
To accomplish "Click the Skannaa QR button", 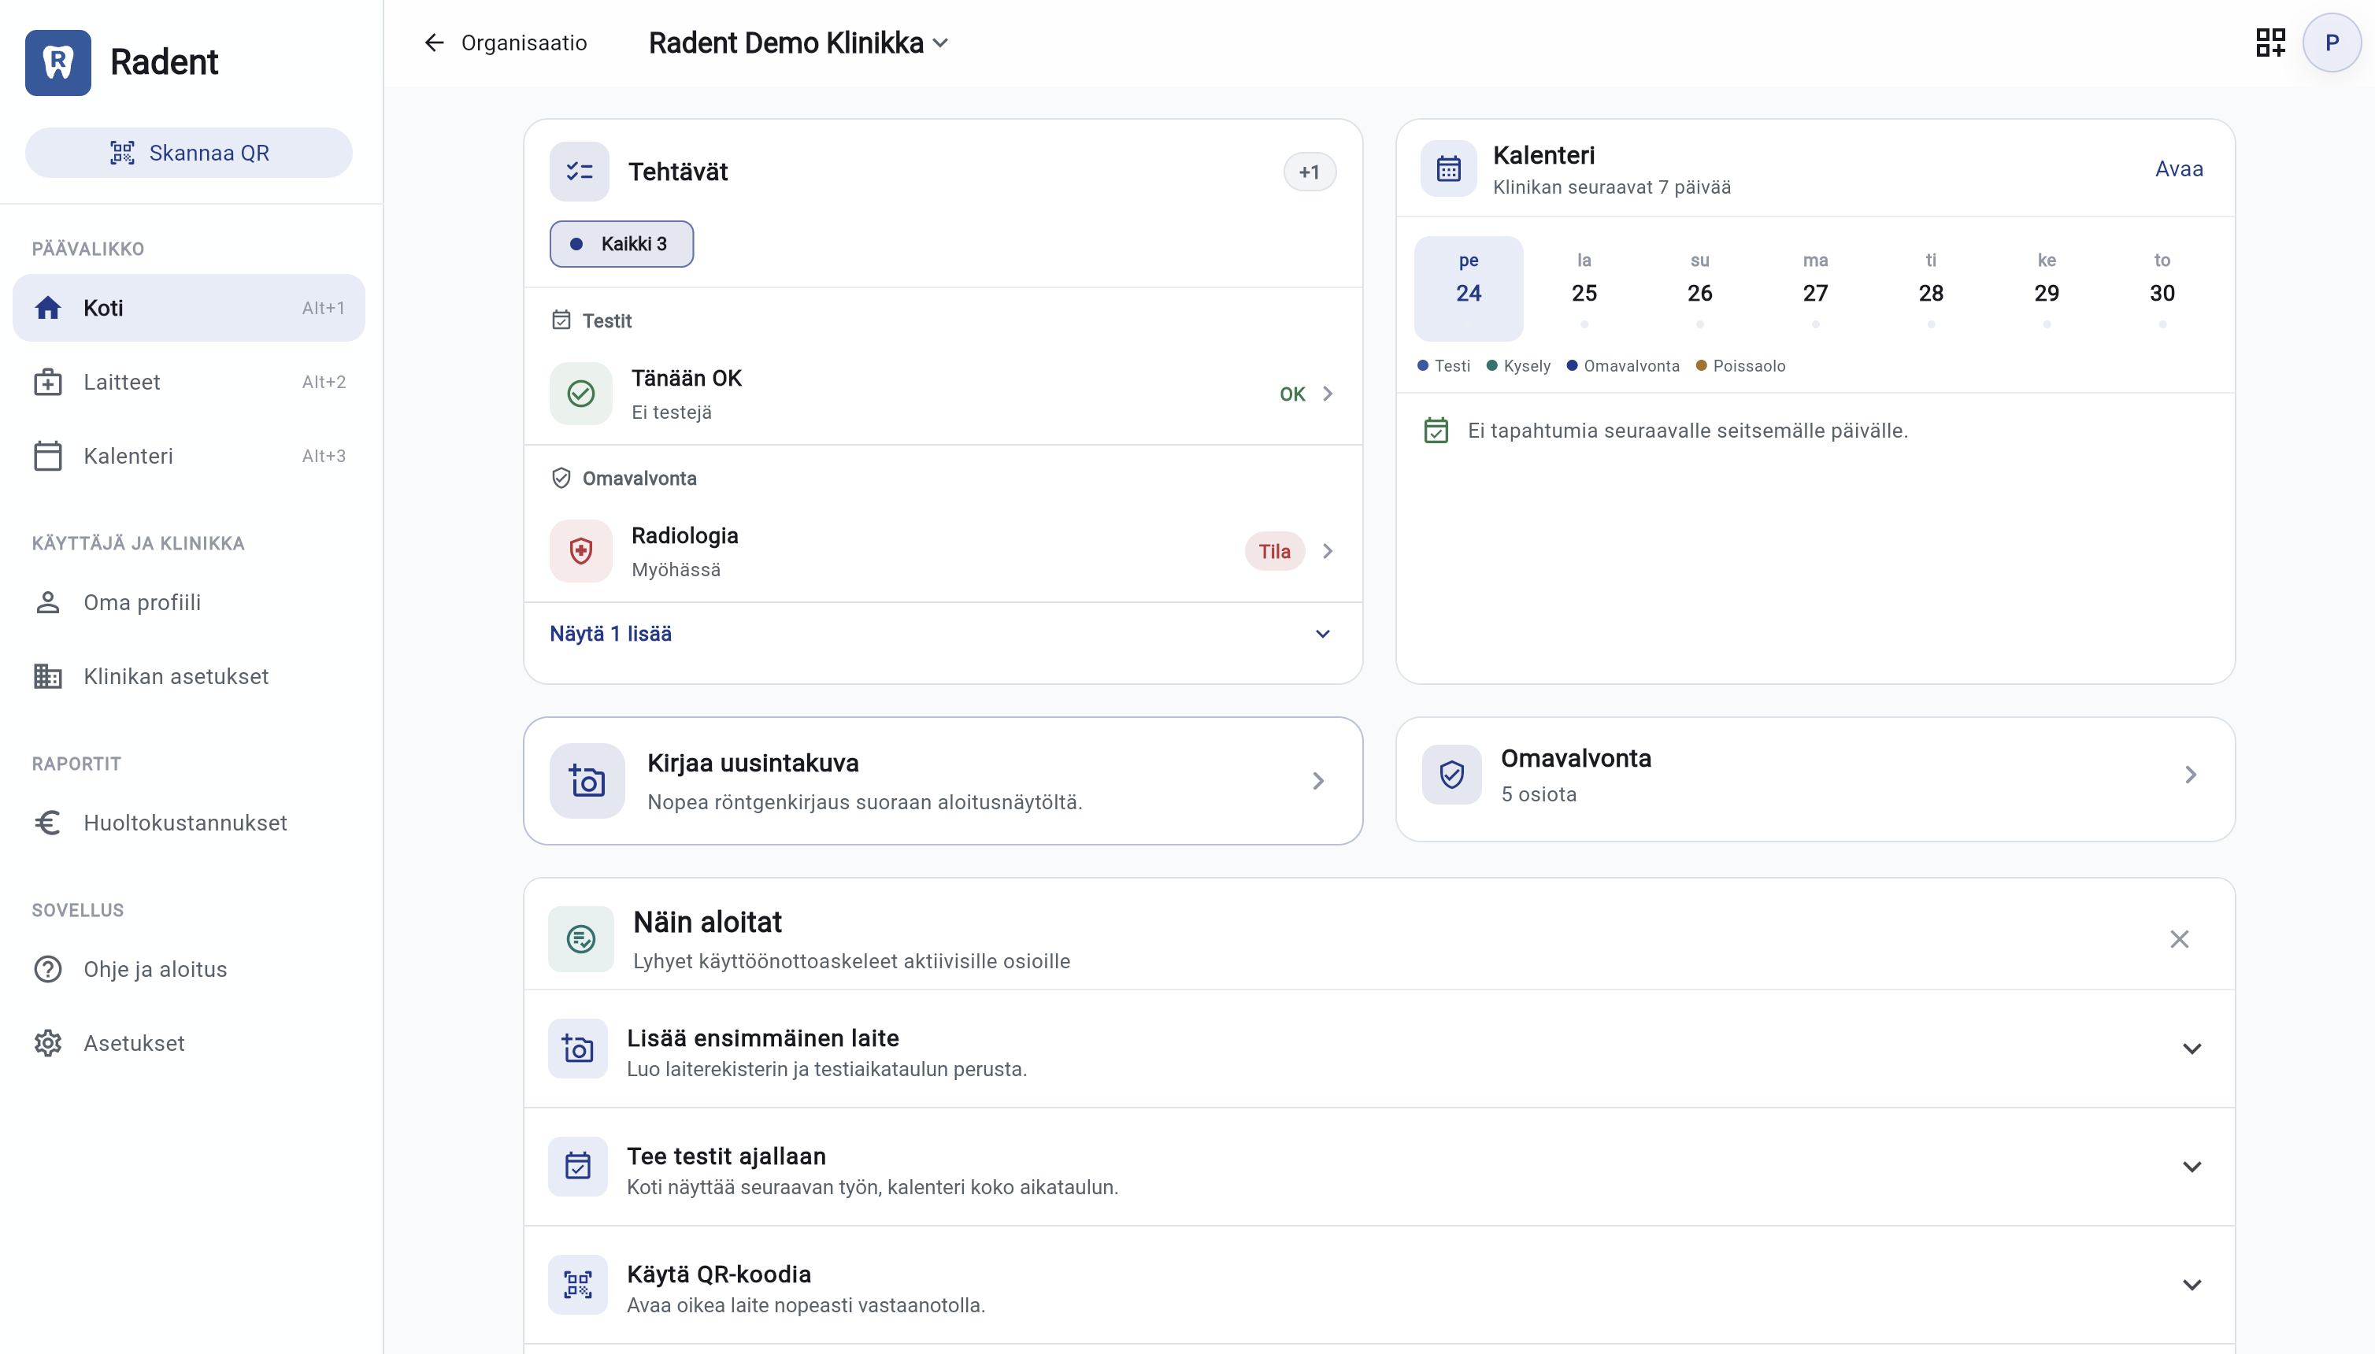I will (189, 153).
